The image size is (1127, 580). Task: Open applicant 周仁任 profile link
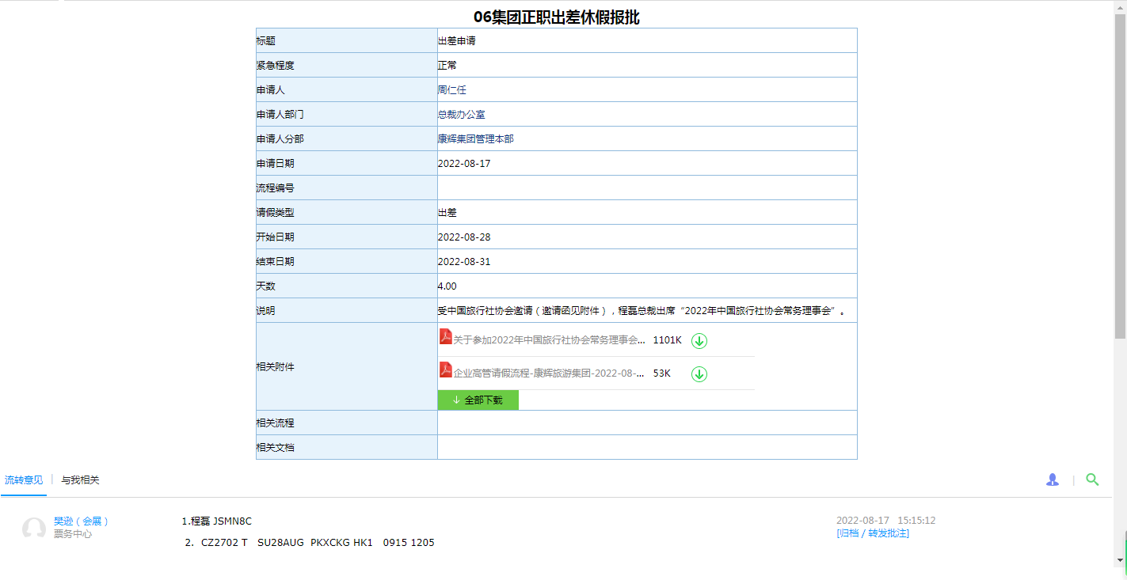click(x=451, y=90)
